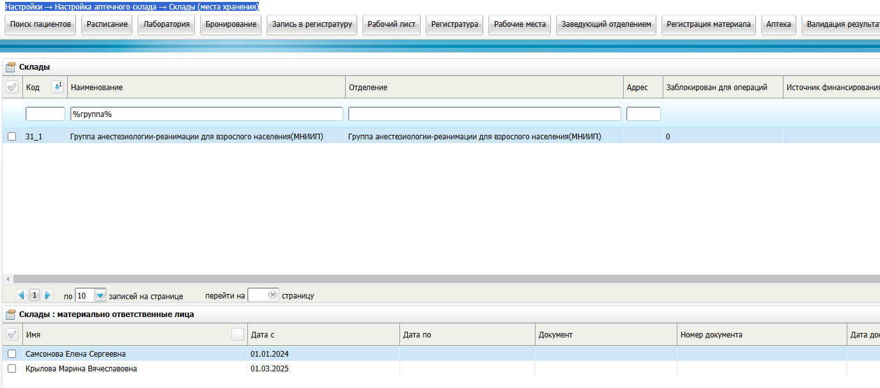Go to next page with right arrow
880x388 pixels.
pos(47,295)
